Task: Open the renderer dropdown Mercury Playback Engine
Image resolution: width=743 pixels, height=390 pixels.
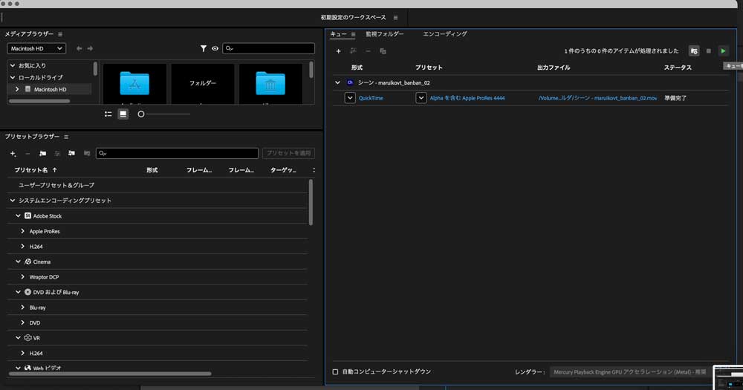Action: tap(630, 372)
